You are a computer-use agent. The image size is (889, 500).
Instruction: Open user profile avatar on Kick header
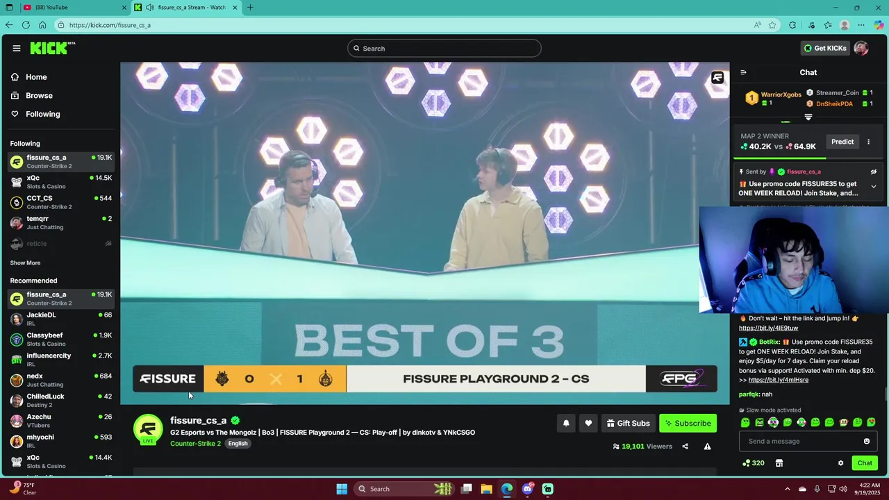[861, 48]
